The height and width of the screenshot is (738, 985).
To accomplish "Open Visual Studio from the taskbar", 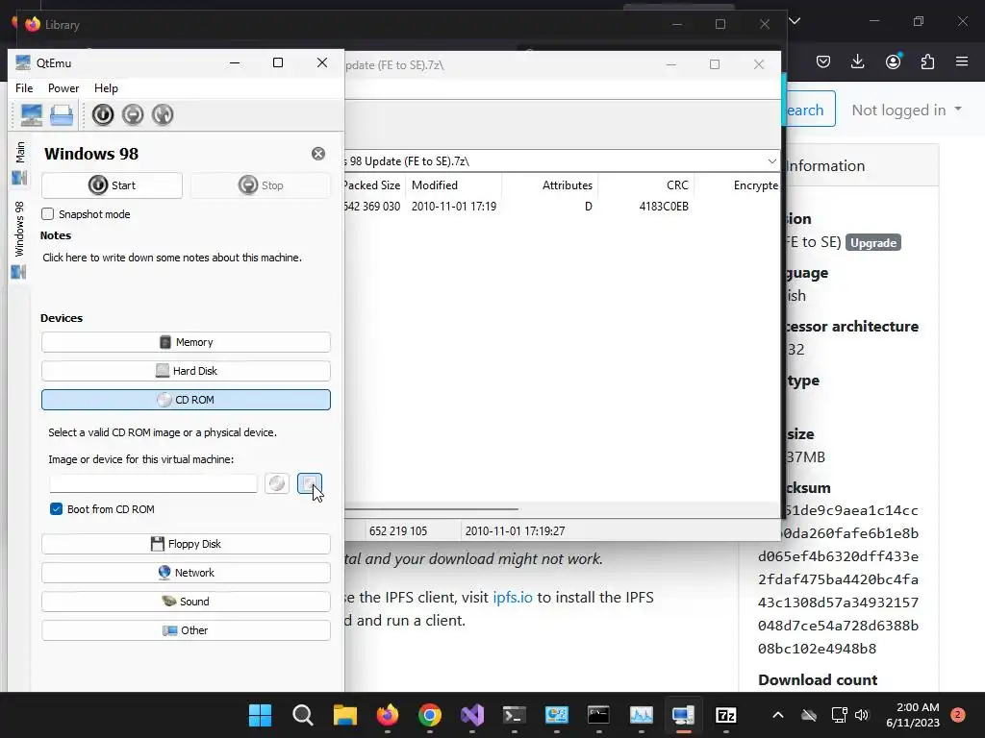I will 472,715.
